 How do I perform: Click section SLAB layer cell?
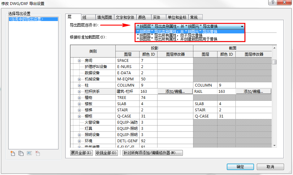coord(205,104)
